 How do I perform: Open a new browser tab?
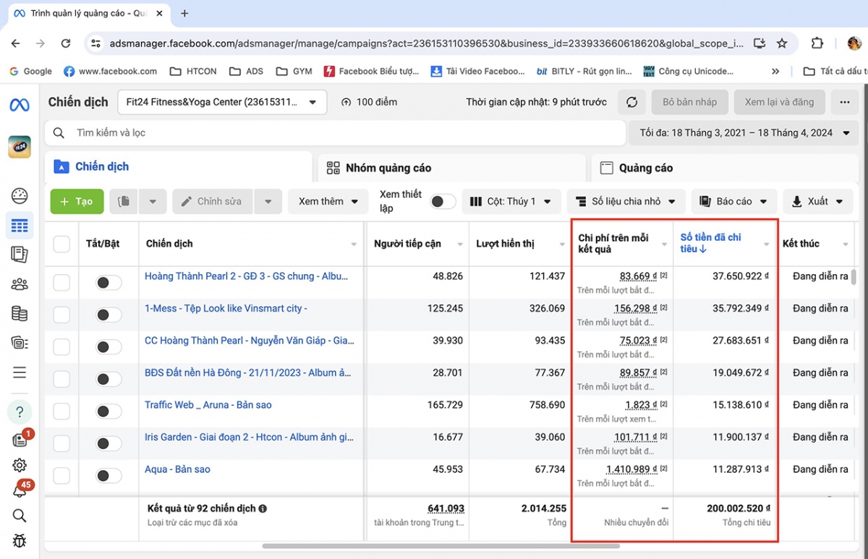(x=184, y=13)
